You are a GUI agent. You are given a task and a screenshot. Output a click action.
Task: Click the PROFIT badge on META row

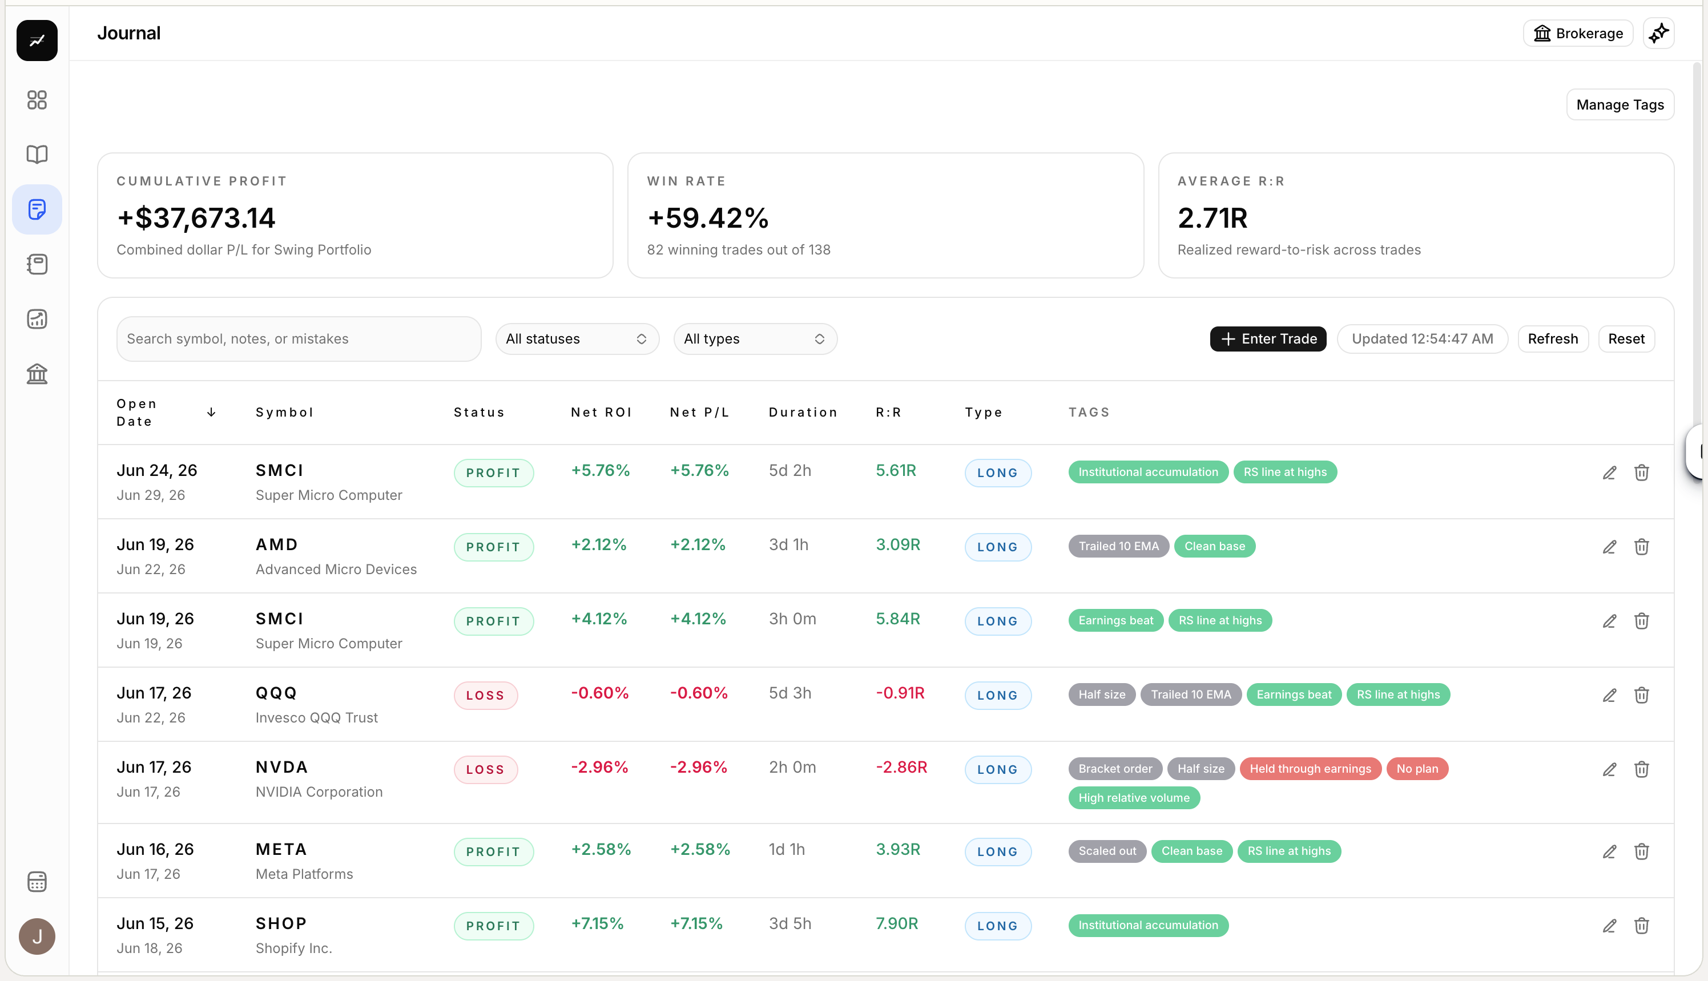pos(493,851)
